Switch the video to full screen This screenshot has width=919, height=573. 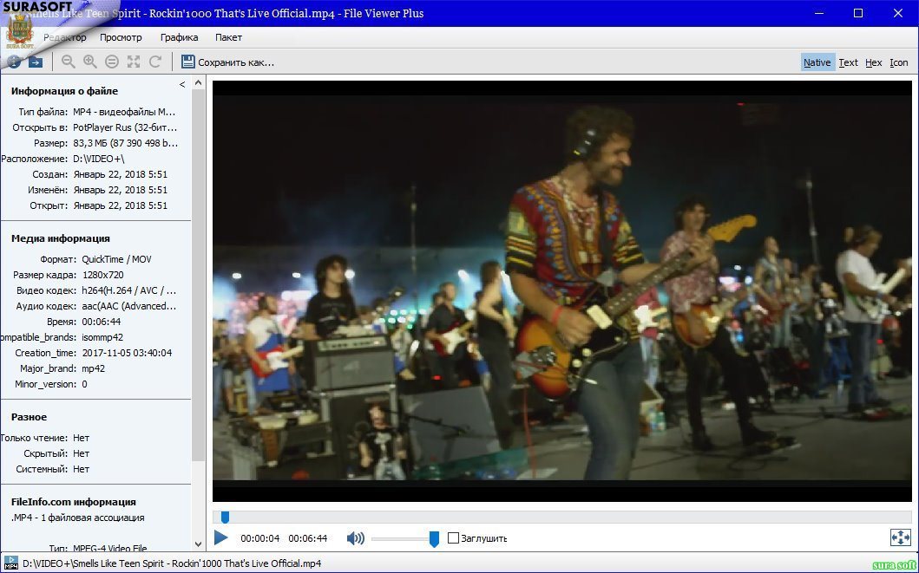click(900, 537)
